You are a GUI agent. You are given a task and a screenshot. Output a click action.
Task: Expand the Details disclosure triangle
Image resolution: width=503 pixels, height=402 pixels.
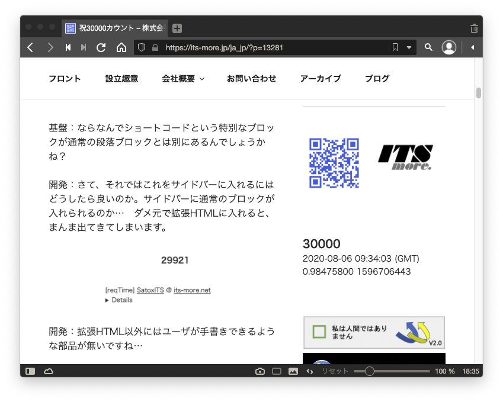coord(107,300)
